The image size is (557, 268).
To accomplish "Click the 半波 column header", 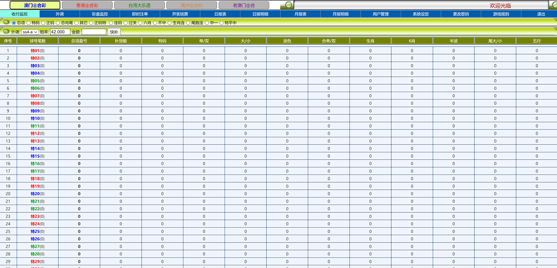I will [453, 41].
